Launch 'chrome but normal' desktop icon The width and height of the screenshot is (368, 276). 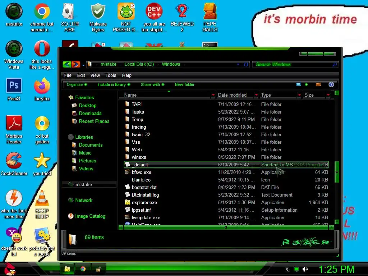(42, 17)
